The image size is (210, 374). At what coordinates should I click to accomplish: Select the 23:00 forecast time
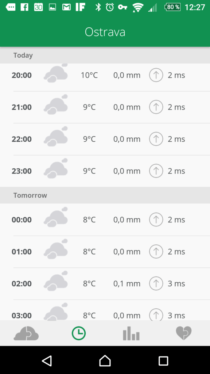pyautogui.click(x=22, y=171)
